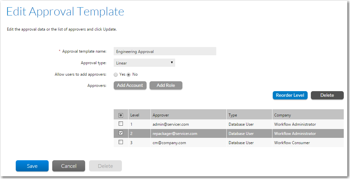Viewport: 350px width, 179px height.
Task: Open the Approval type dropdown
Action: [144, 63]
